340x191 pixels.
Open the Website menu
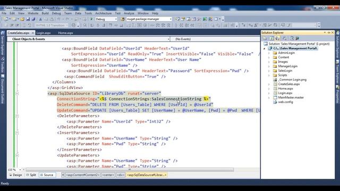point(33,13)
